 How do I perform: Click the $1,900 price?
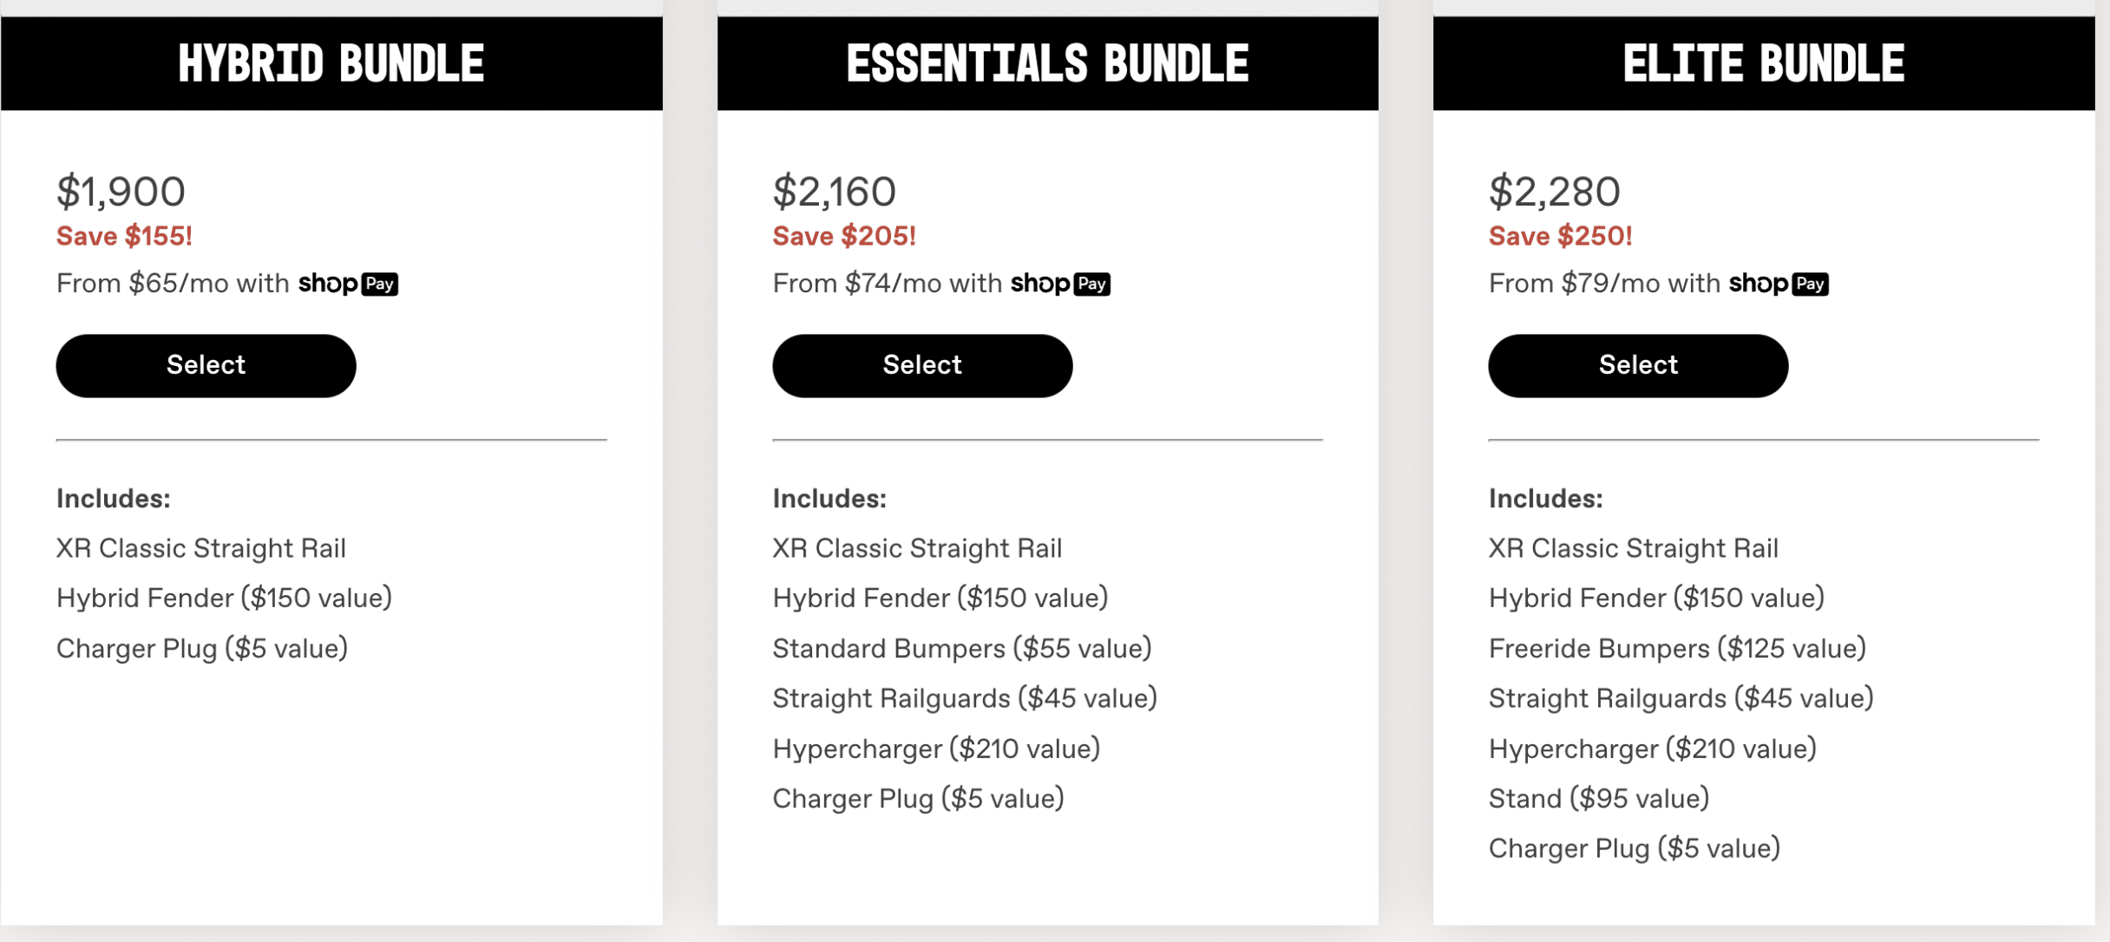click(121, 191)
